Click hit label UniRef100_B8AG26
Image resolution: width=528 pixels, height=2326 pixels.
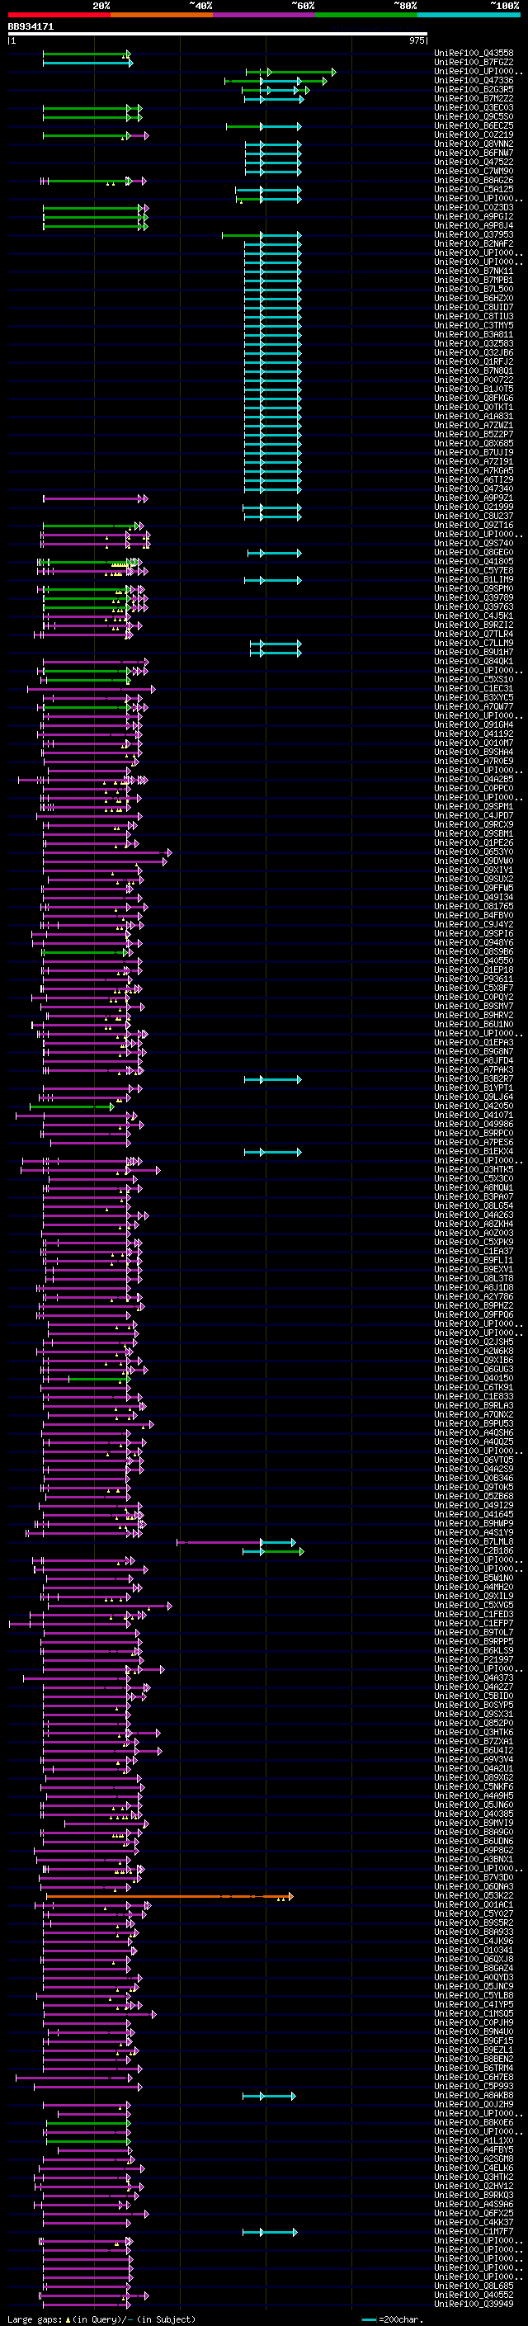(474, 181)
